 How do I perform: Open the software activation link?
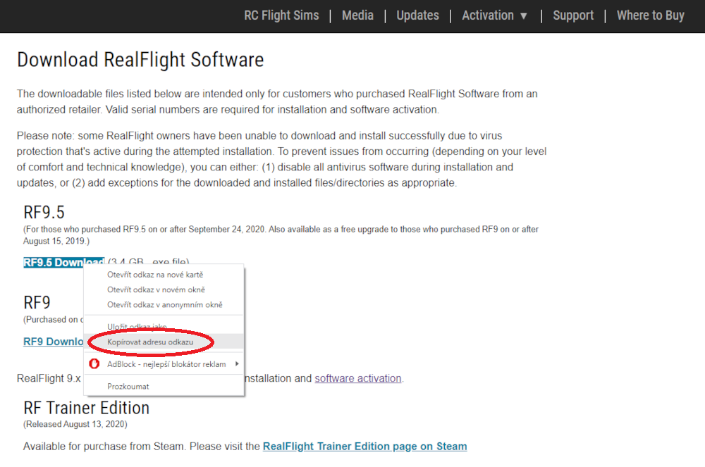[357, 378]
